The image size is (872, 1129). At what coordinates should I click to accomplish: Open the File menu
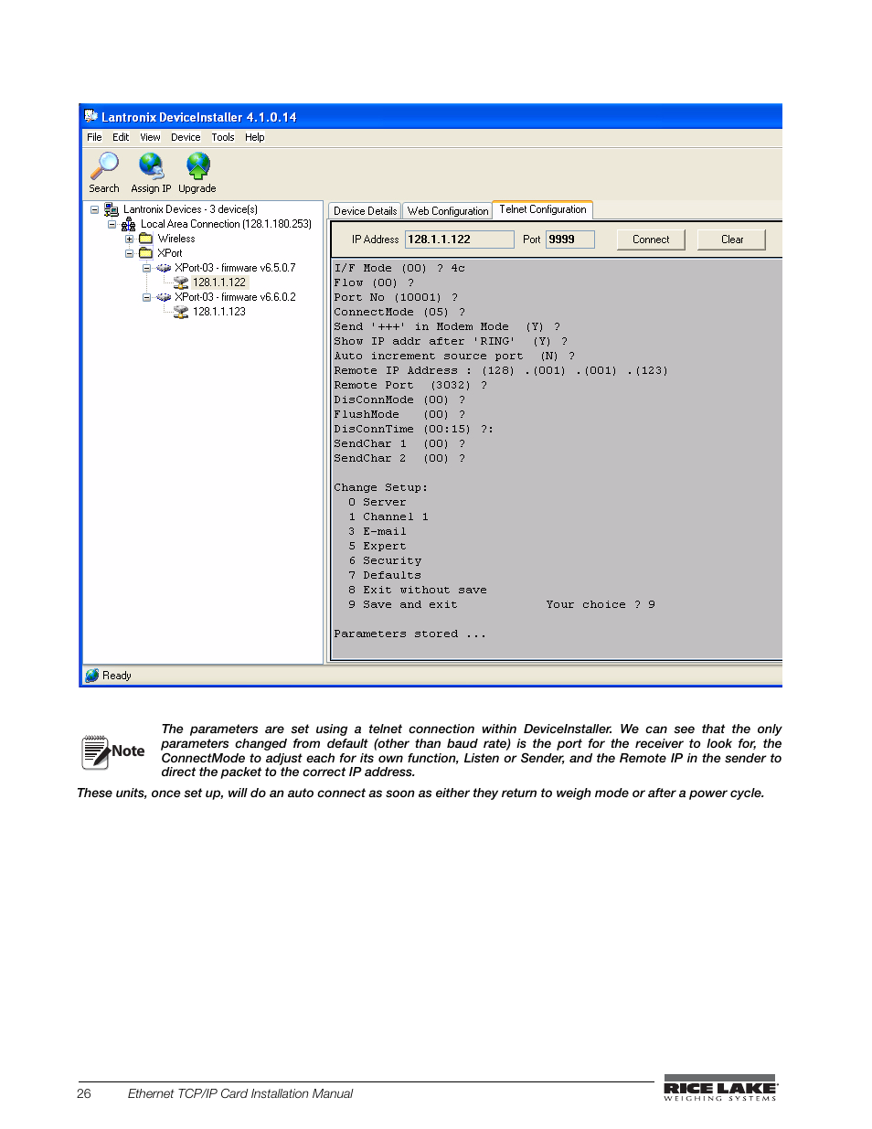pos(94,137)
